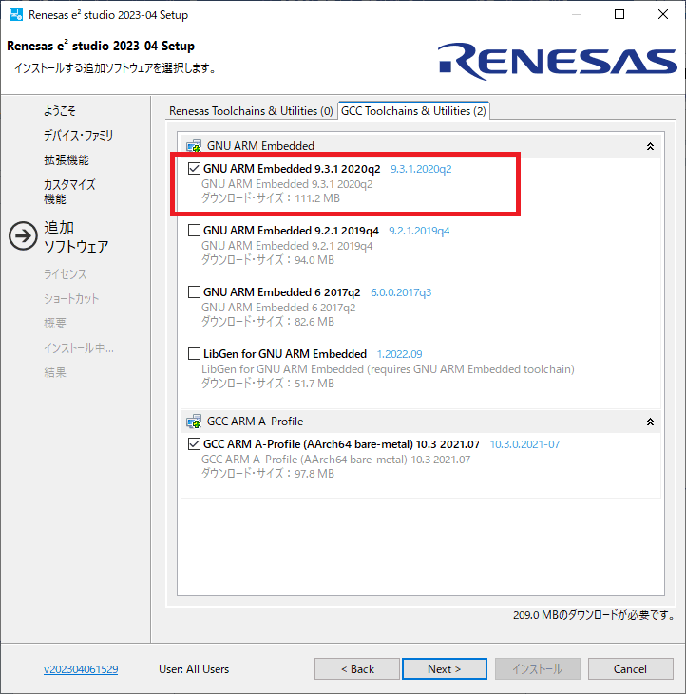Click the 概要 step label
Screen dimensions: 686x694
(x=55, y=323)
